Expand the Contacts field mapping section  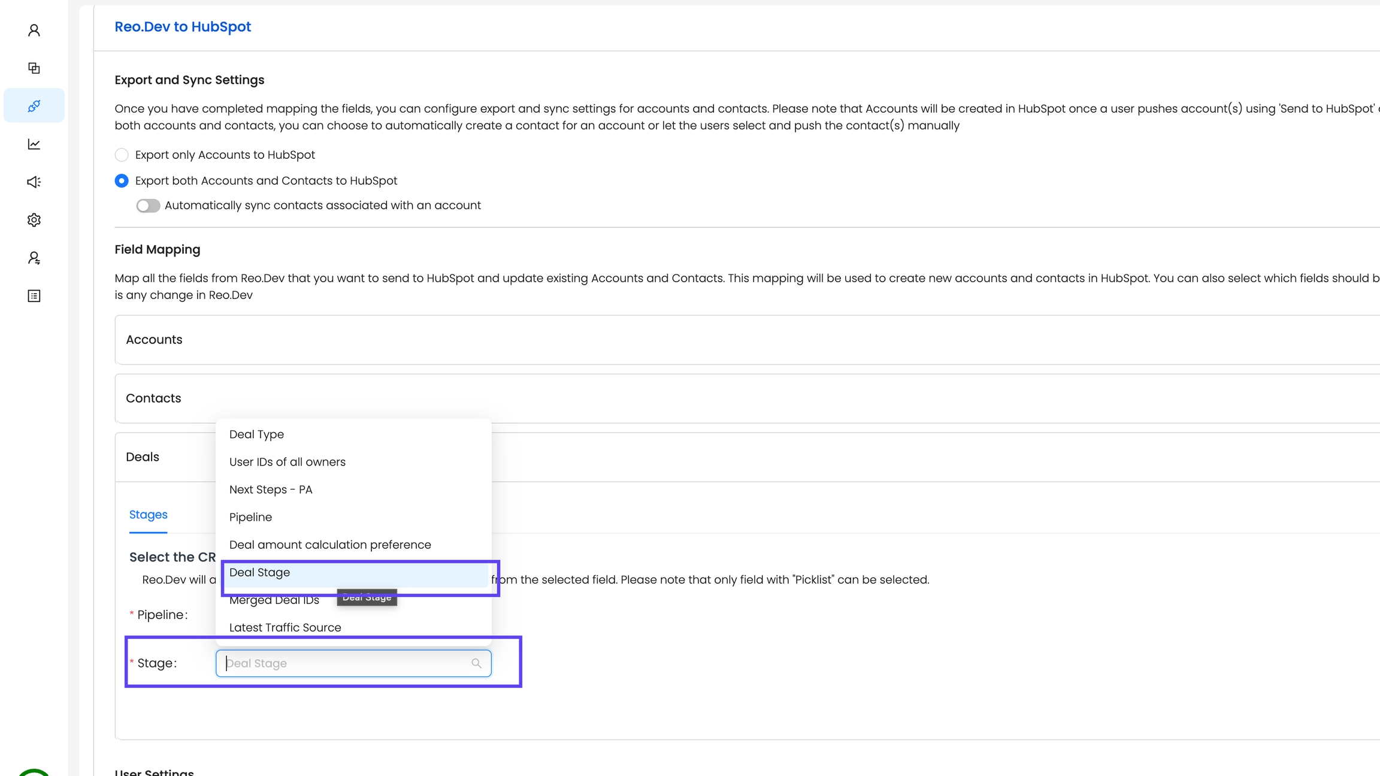[x=153, y=398]
